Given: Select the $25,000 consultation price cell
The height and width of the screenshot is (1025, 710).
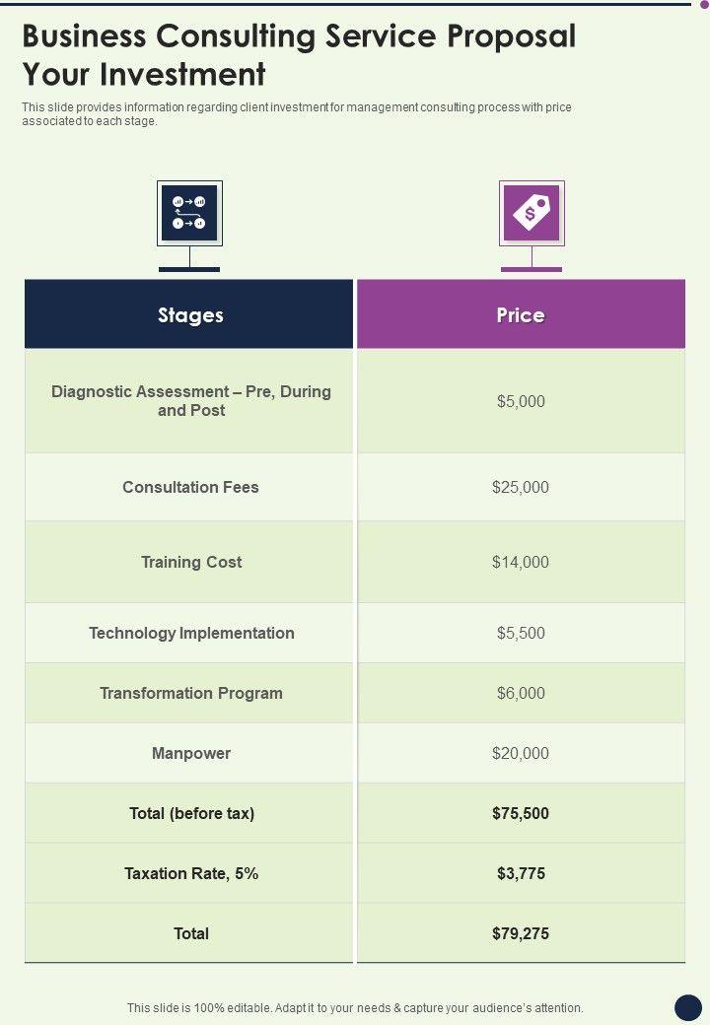Looking at the screenshot, I should [521, 487].
